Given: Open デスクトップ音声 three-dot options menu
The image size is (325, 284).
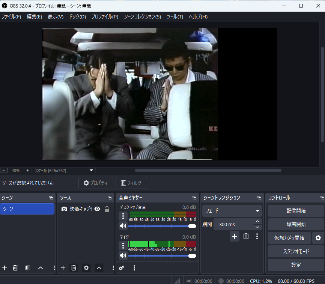Looking at the screenshot, I should 123,216.
